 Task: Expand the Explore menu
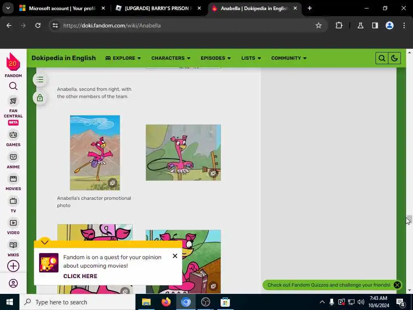pyautogui.click(x=123, y=58)
